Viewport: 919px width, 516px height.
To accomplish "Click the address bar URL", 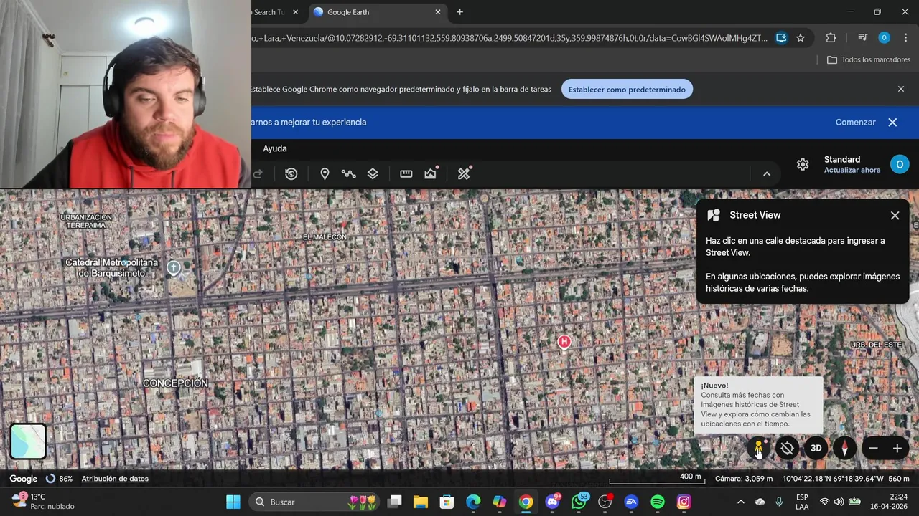I will coord(510,38).
